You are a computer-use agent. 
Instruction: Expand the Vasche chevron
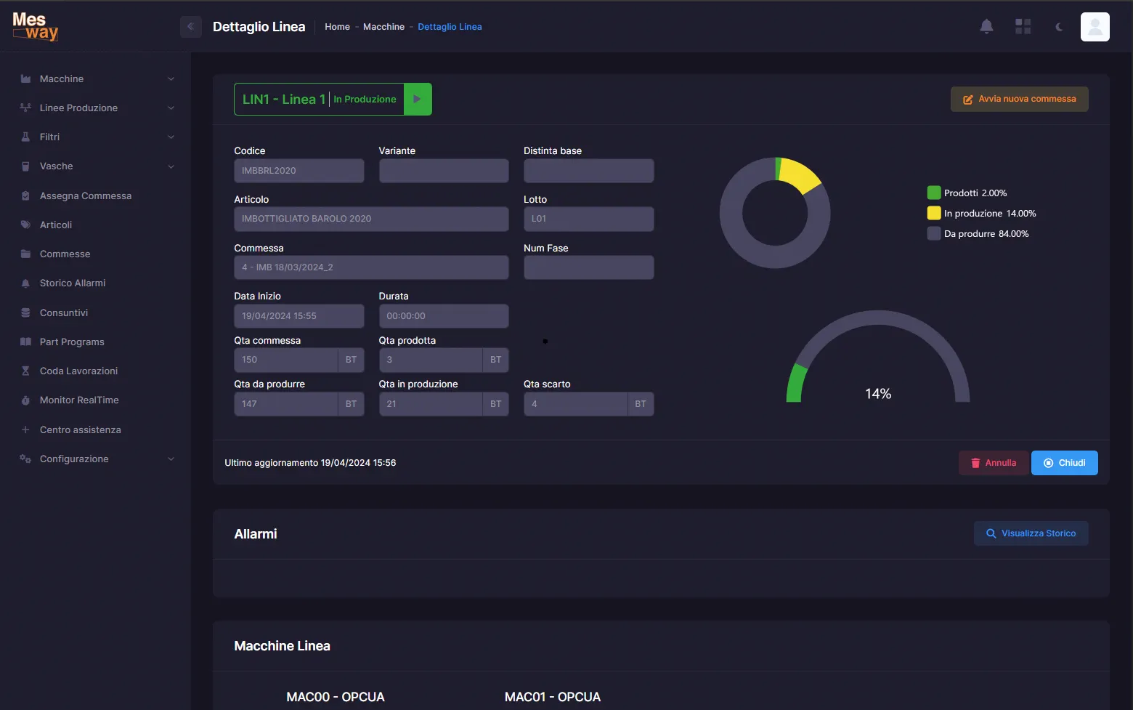(171, 166)
